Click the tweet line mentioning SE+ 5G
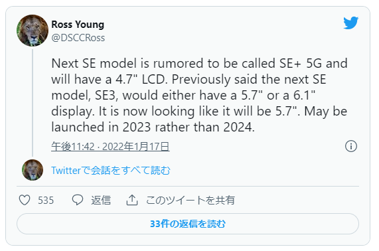The width and height of the screenshot is (379, 251). coord(199,63)
